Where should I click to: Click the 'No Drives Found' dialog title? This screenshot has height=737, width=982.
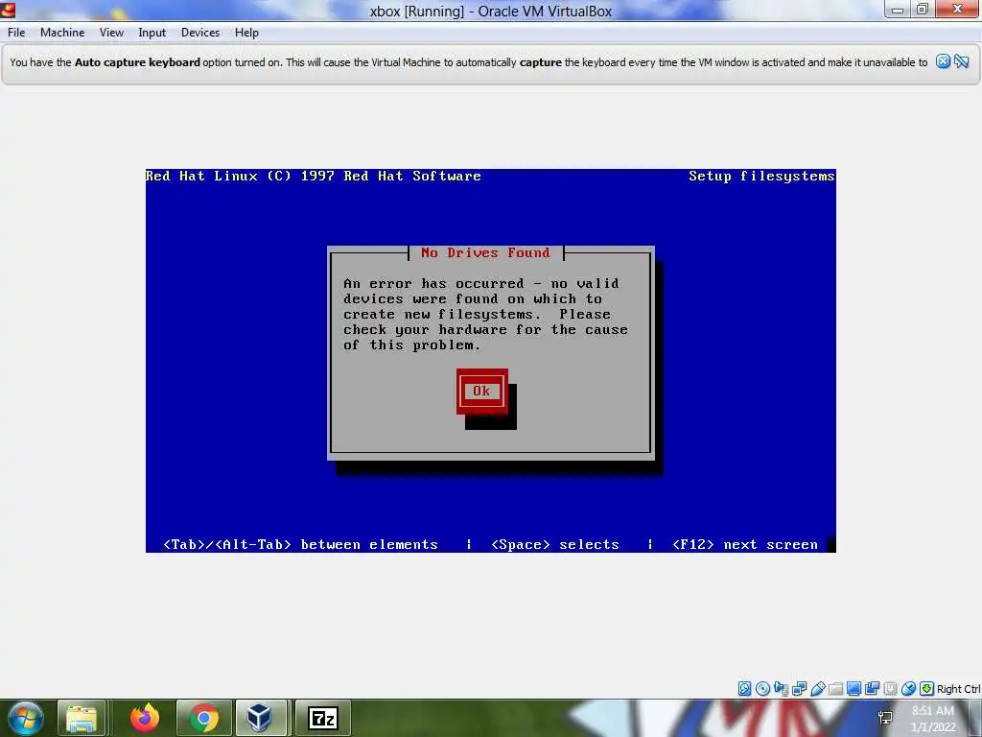tap(485, 252)
